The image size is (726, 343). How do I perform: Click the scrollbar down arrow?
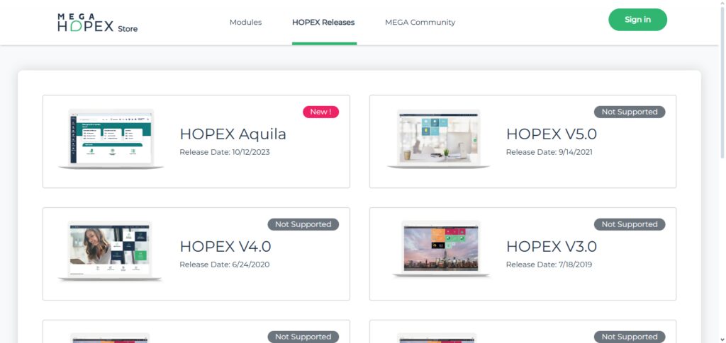(722, 339)
